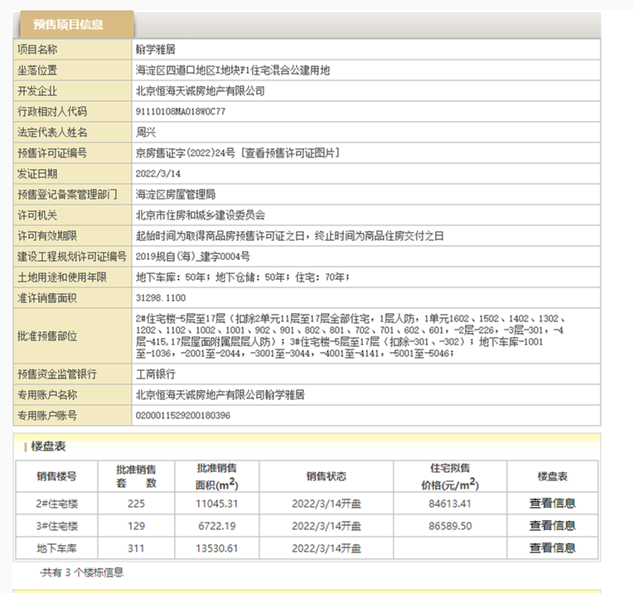Select the 开发企业 company name value
The width and height of the screenshot is (633, 593).
200,91
